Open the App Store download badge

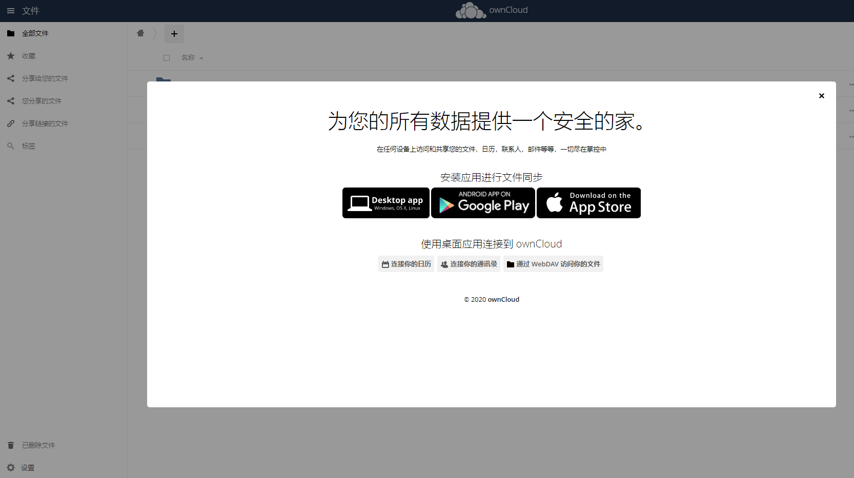pos(589,203)
